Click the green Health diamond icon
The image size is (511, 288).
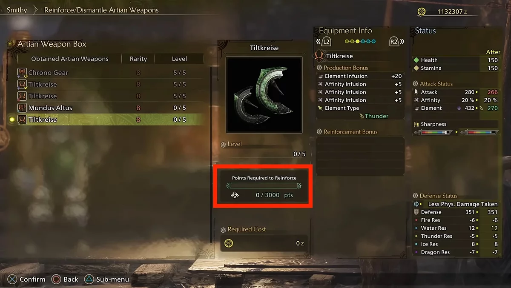[416, 60]
